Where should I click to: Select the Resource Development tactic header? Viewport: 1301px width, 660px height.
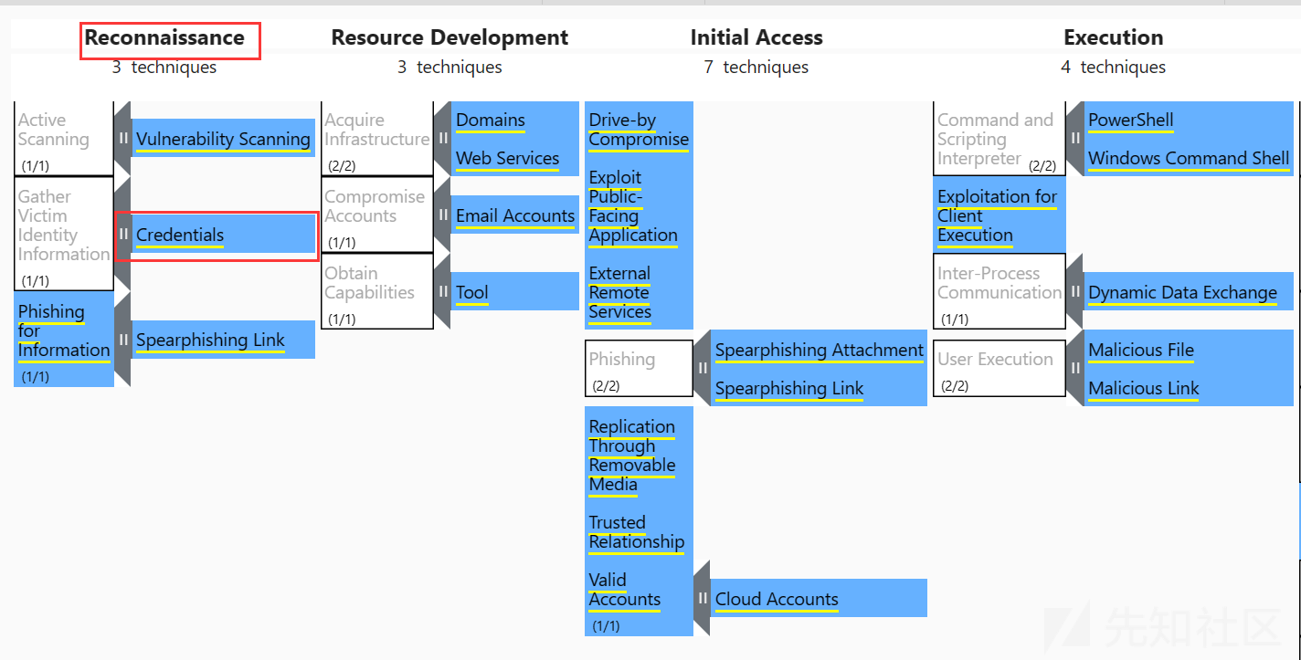(x=450, y=37)
